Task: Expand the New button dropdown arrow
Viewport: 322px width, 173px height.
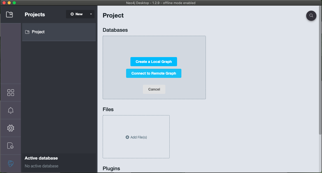Action: coord(91,14)
